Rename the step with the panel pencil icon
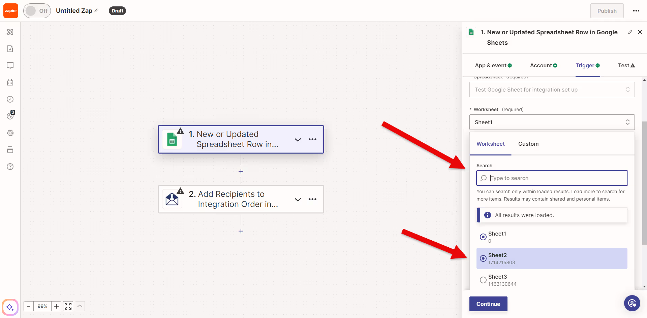Image resolution: width=647 pixels, height=318 pixels. click(630, 32)
